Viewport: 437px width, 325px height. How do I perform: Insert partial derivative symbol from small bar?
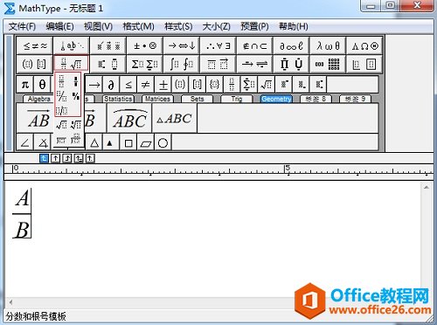click(x=111, y=85)
